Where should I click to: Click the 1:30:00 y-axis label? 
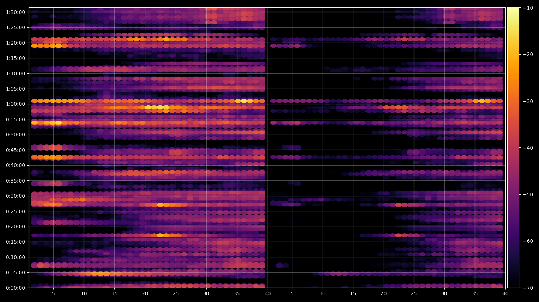point(16,12)
